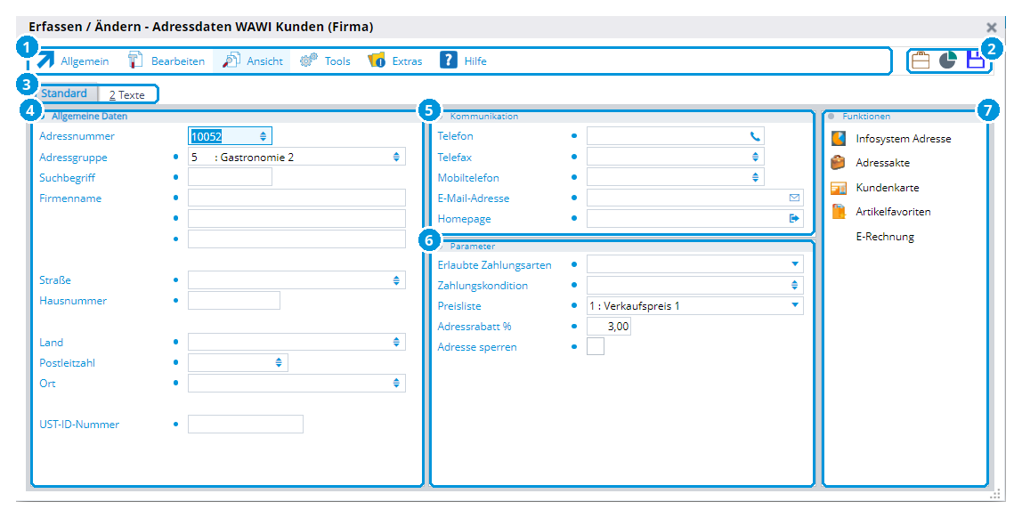The height and width of the screenshot is (518, 1022).
Task: Click the UST-ID-Nummer input field
Action: 246,425
